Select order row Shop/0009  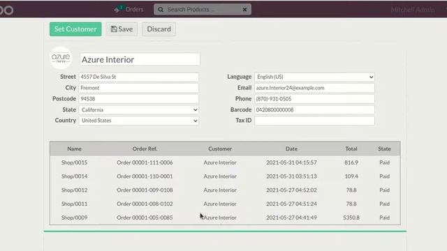(x=225, y=218)
